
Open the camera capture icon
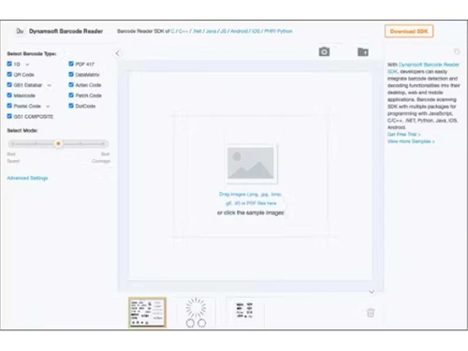coord(324,51)
